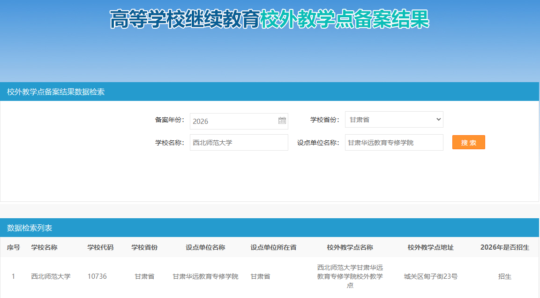The image size is (540, 298).
Task: Click the 甘肃省 cell under 设点单位所在省 column
Action: (260, 276)
